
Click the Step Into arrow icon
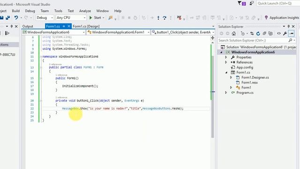[x=158, y=18]
